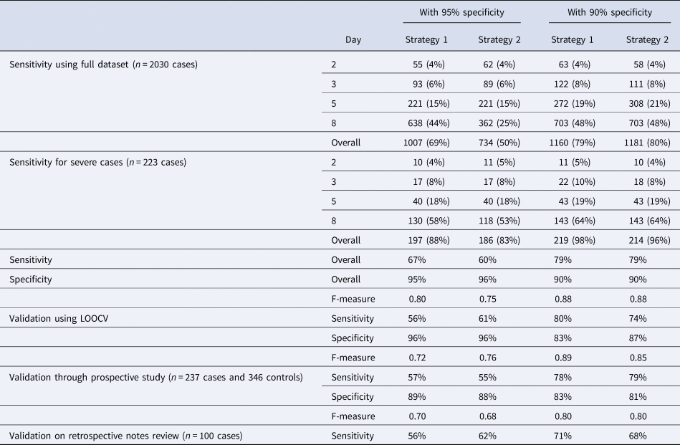680x445 pixels.
Task: Click the cell showing 197 (88%)
Action: [428, 240]
